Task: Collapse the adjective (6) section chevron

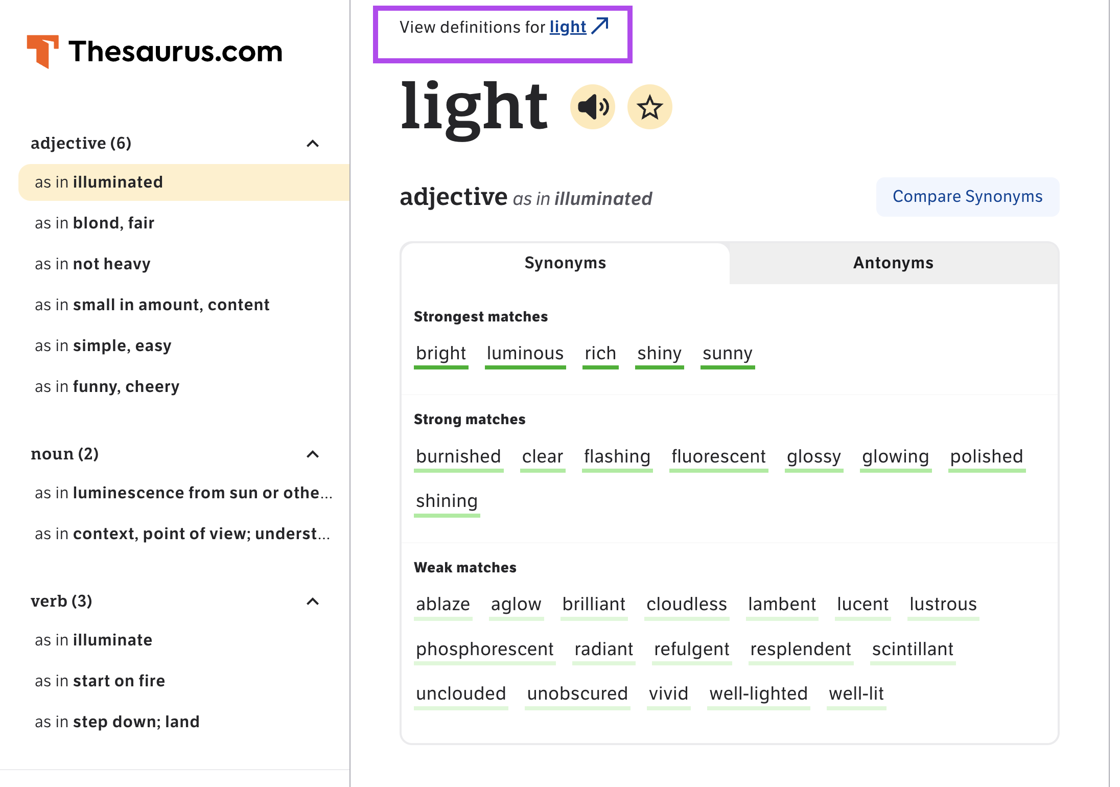Action: tap(313, 144)
